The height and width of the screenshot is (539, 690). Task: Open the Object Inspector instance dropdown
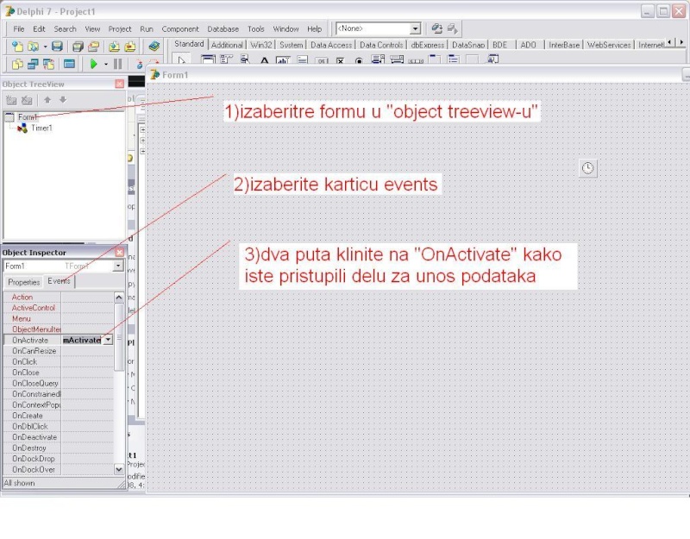pyautogui.click(x=118, y=266)
